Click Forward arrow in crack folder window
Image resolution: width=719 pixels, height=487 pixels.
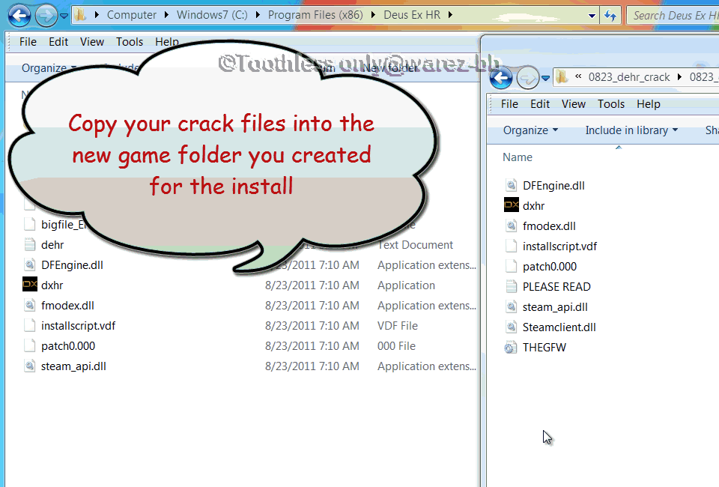(x=527, y=79)
